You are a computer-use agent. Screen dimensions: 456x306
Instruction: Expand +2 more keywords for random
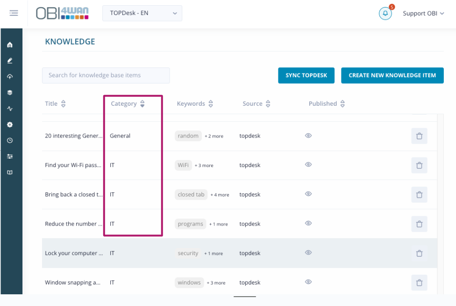tap(214, 136)
